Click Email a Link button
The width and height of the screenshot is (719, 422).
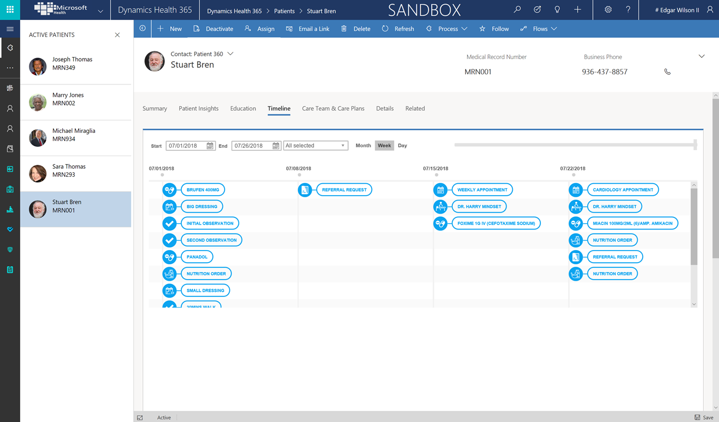(x=307, y=29)
